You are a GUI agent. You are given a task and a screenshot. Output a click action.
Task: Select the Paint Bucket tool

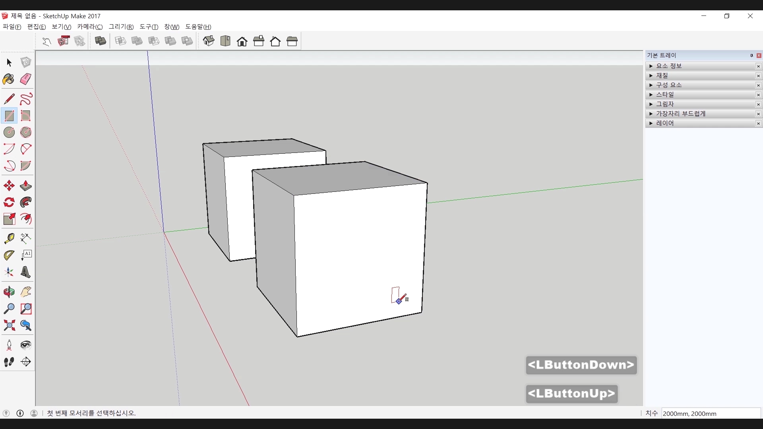(x=9, y=79)
